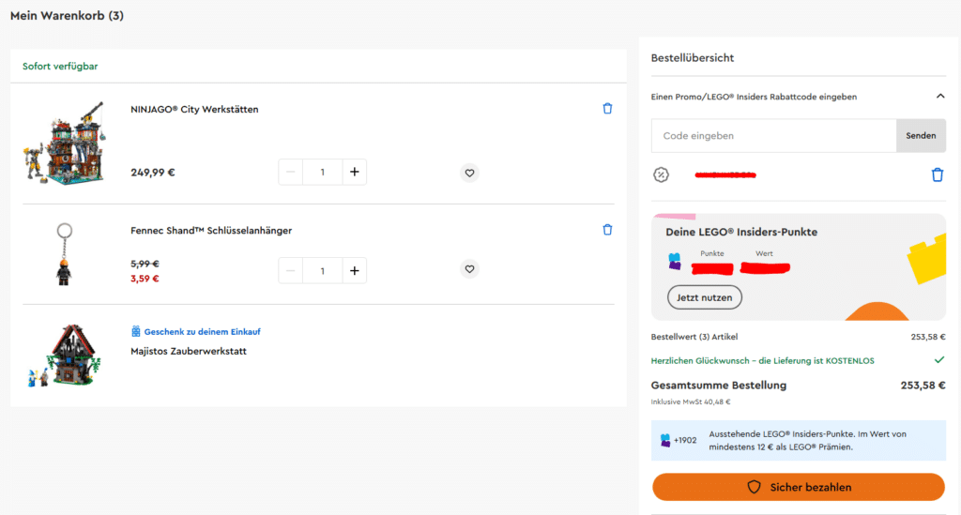The height and width of the screenshot is (515, 961).
Task: Click the struck-through 5,99 € price
Action: [x=145, y=264]
